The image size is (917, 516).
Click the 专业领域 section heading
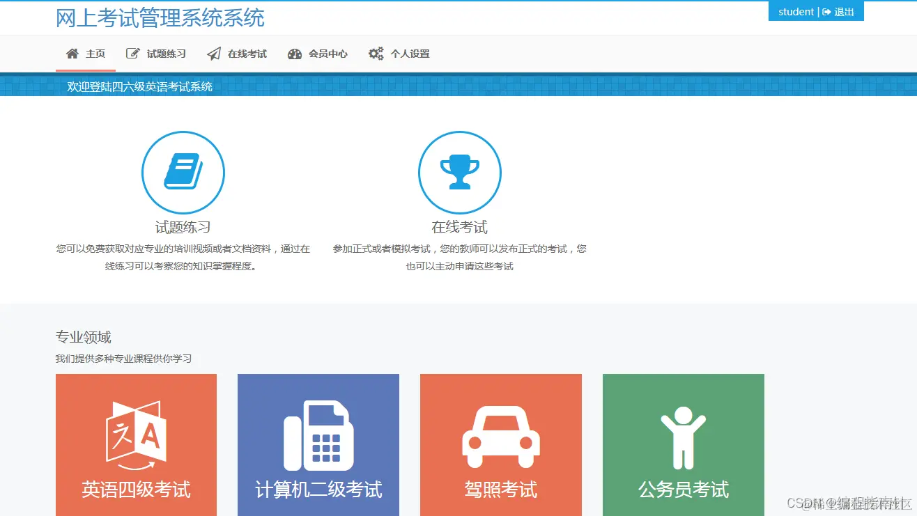[84, 338]
